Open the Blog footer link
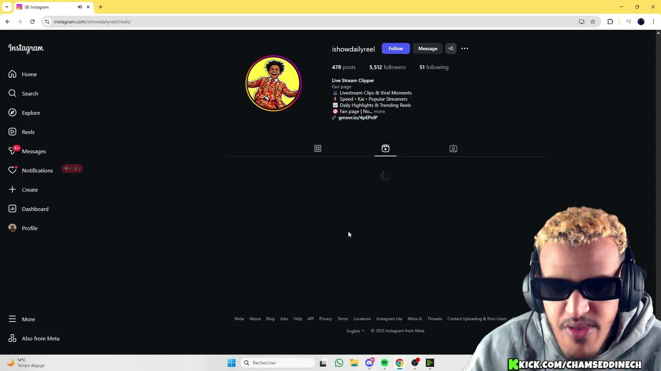The height and width of the screenshot is (371, 661). [270, 318]
